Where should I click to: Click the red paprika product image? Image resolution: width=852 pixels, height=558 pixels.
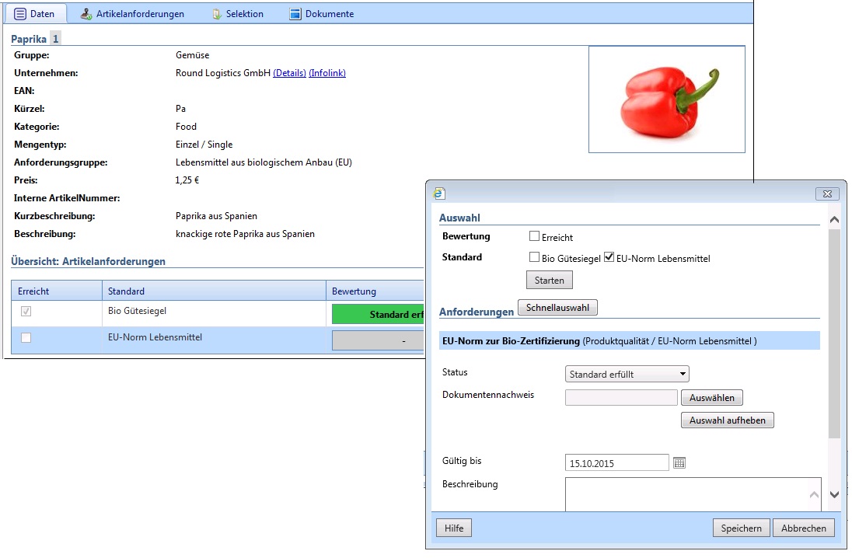(666, 99)
